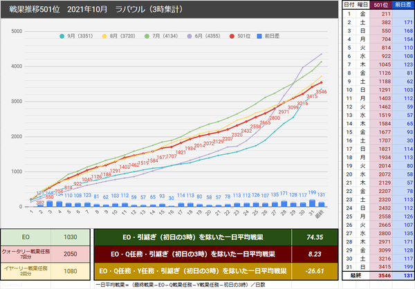Screen dimensions: 415x289
Task: Click the yellow 8月 (3720) legend marker
Action: click(x=104, y=36)
